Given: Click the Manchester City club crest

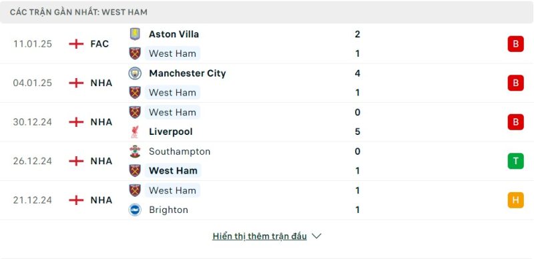Looking at the screenshot, I should coord(135,73).
